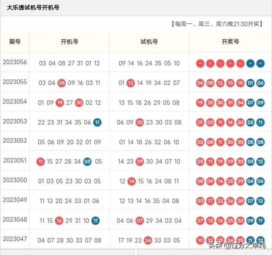Click number 17 in 2023047 试机号
Image resolution: width=272 pixels, height=255 pixels.
click(x=121, y=241)
